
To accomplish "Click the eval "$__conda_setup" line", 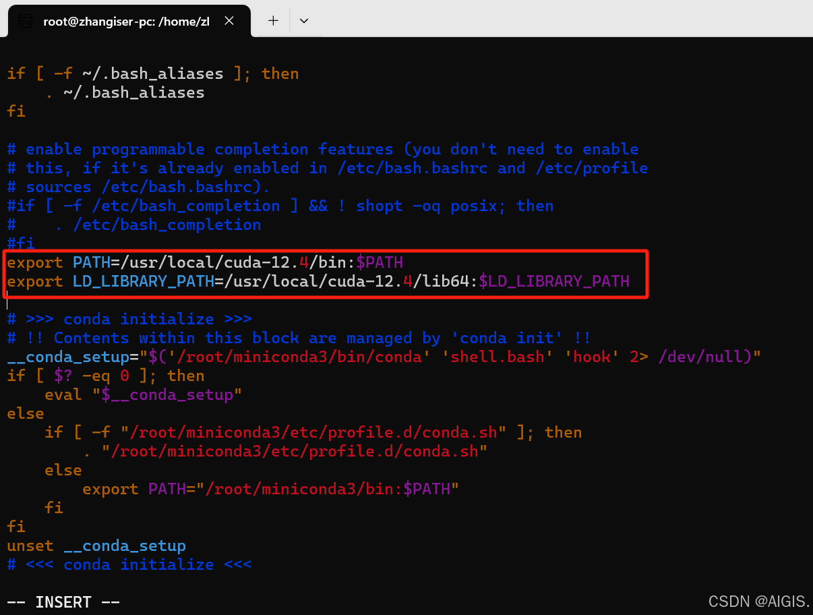I will click(x=144, y=394).
